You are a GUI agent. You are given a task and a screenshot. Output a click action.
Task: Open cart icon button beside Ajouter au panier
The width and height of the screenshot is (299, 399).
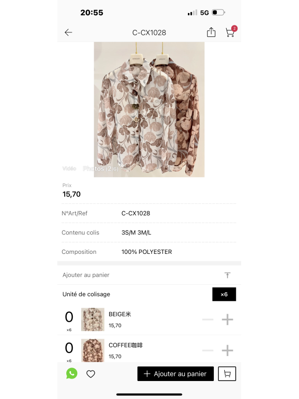tap(227, 374)
